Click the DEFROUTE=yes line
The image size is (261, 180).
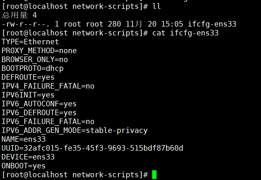point(28,77)
